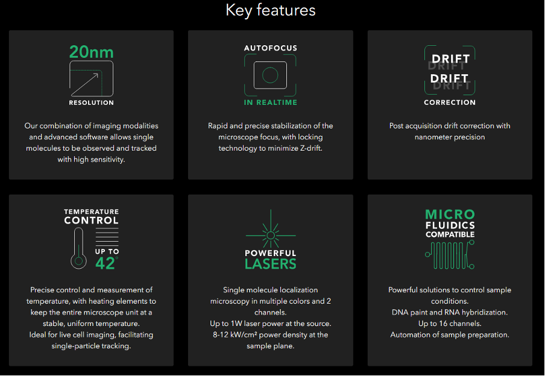Viewport: 545px width, 376px height.
Task: Click the Z-drift stabilization description text
Action: (x=270, y=137)
